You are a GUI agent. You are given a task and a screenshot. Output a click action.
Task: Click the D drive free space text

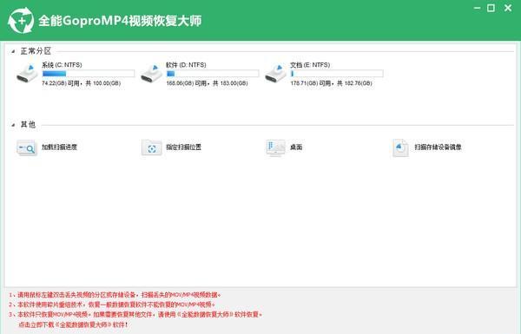pyautogui.click(x=207, y=83)
